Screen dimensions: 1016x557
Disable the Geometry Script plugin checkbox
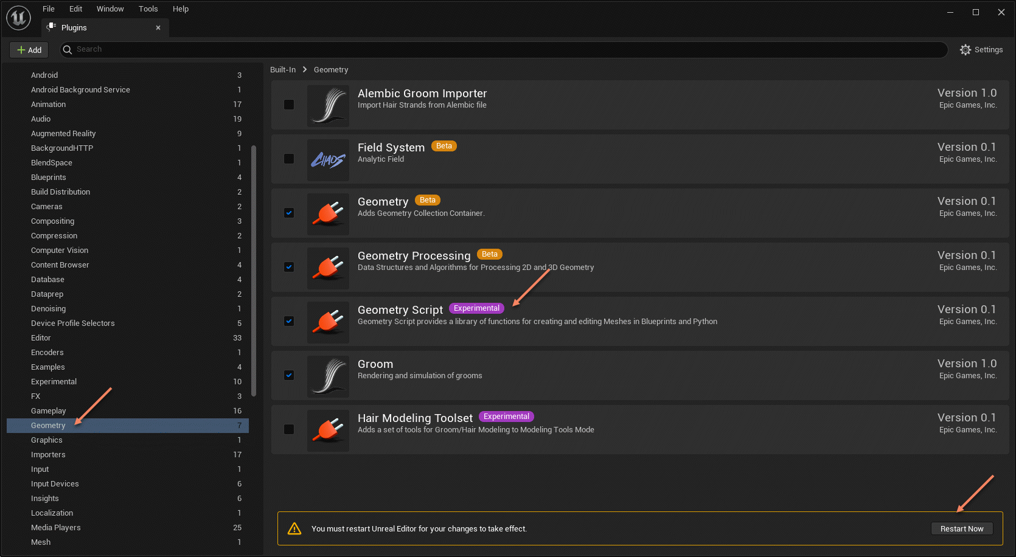coord(289,321)
